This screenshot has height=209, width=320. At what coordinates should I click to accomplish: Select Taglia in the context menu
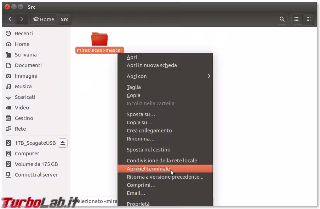click(165, 87)
